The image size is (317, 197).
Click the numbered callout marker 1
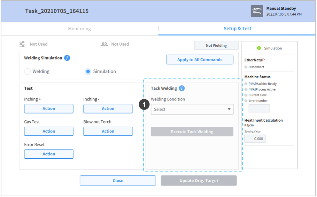click(x=144, y=105)
